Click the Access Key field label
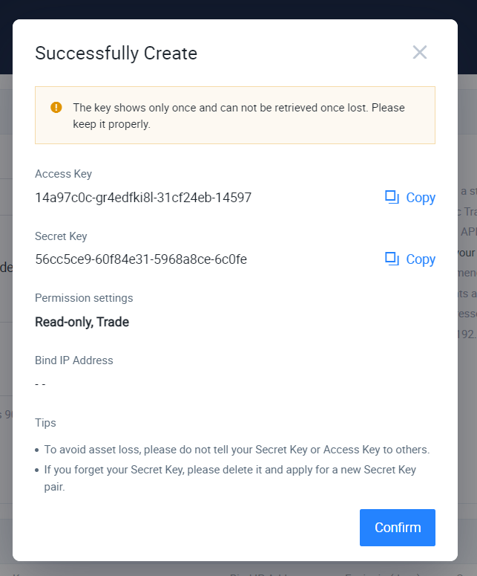 point(63,174)
